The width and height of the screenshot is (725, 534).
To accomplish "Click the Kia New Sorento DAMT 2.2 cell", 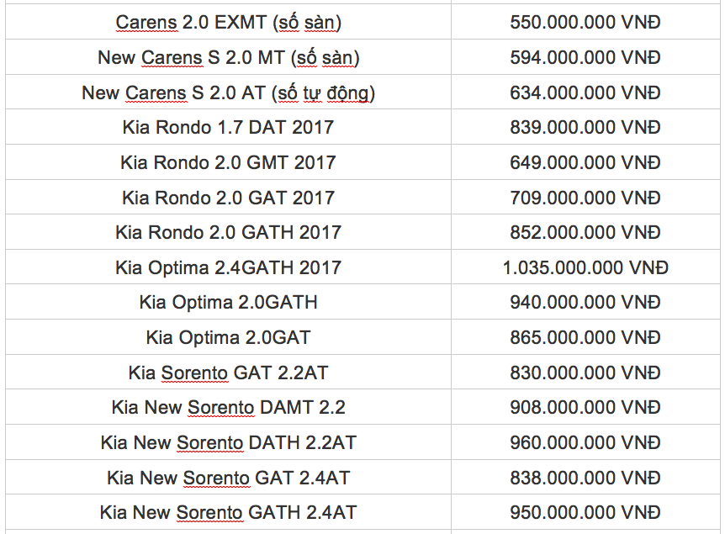I will pyautogui.click(x=228, y=408).
